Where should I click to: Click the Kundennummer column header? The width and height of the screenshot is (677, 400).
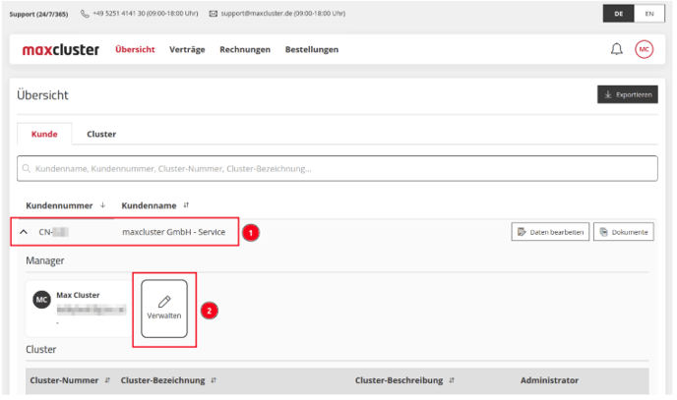point(59,205)
